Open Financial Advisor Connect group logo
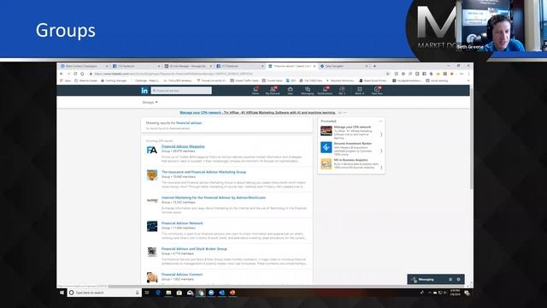547x308 pixels. (x=152, y=277)
